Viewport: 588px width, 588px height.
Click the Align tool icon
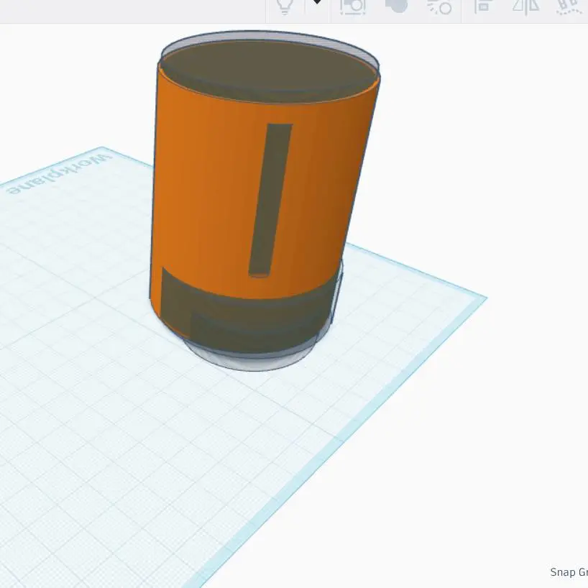[x=483, y=6]
